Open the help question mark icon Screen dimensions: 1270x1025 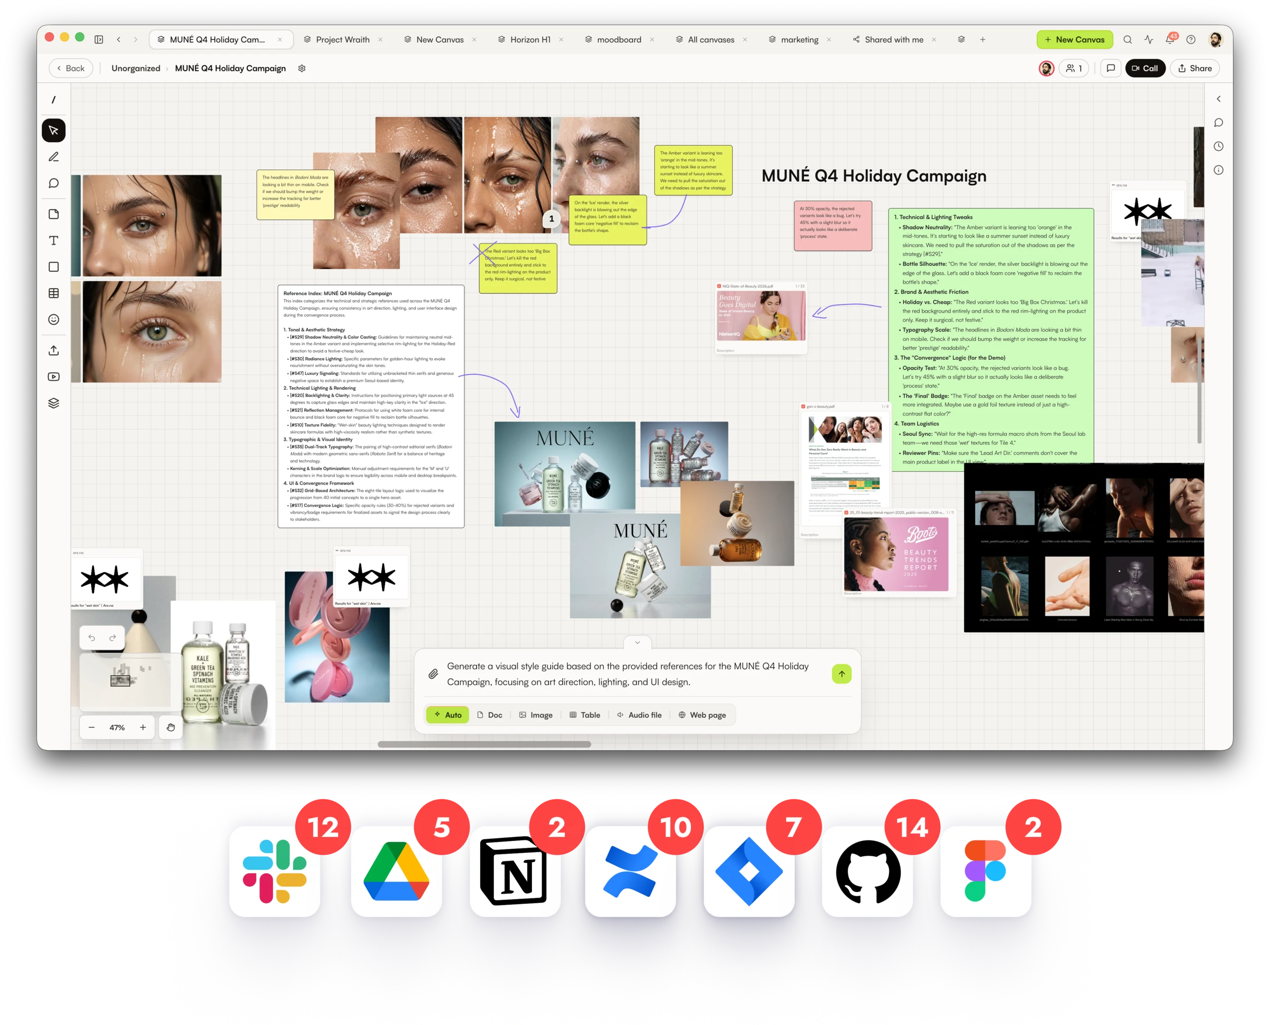(x=1191, y=40)
